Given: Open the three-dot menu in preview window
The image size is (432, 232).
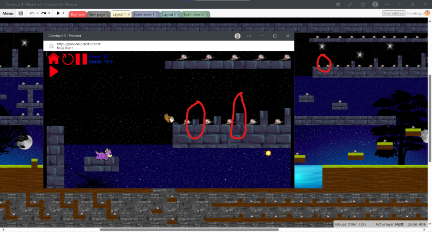Looking at the screenshot, I should pyautogui.click(x=249, y=36).
